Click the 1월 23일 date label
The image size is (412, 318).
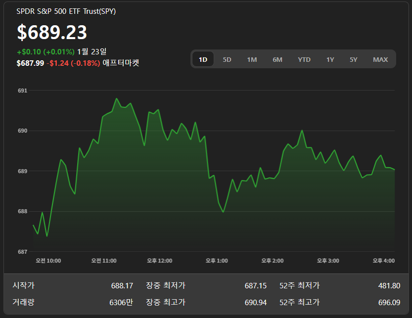pyautogui.click(x=92, y=51)
